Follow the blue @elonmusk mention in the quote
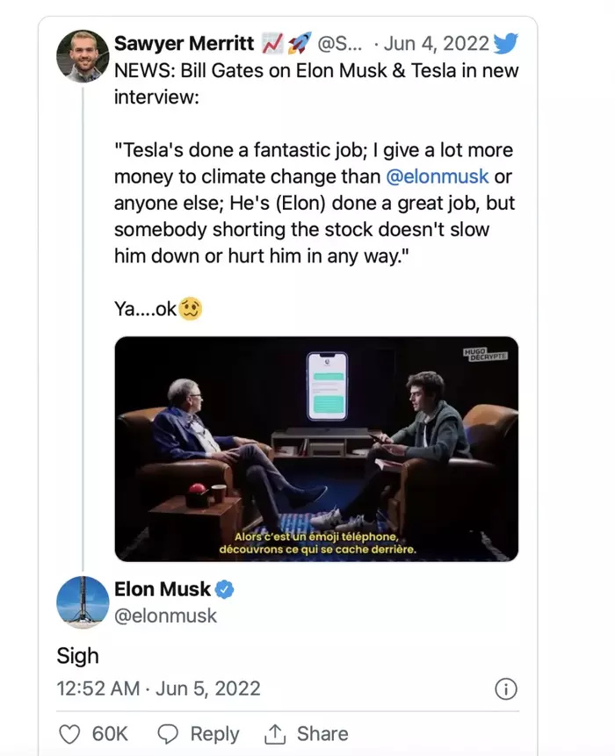Screen dimensions: 615x756 [438, 176]
